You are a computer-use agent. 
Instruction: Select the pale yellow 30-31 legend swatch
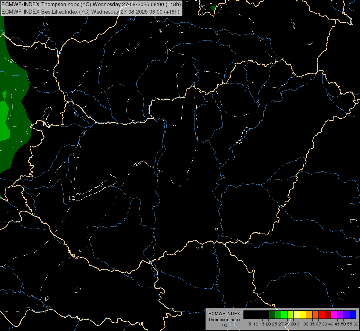click(297, 314)
